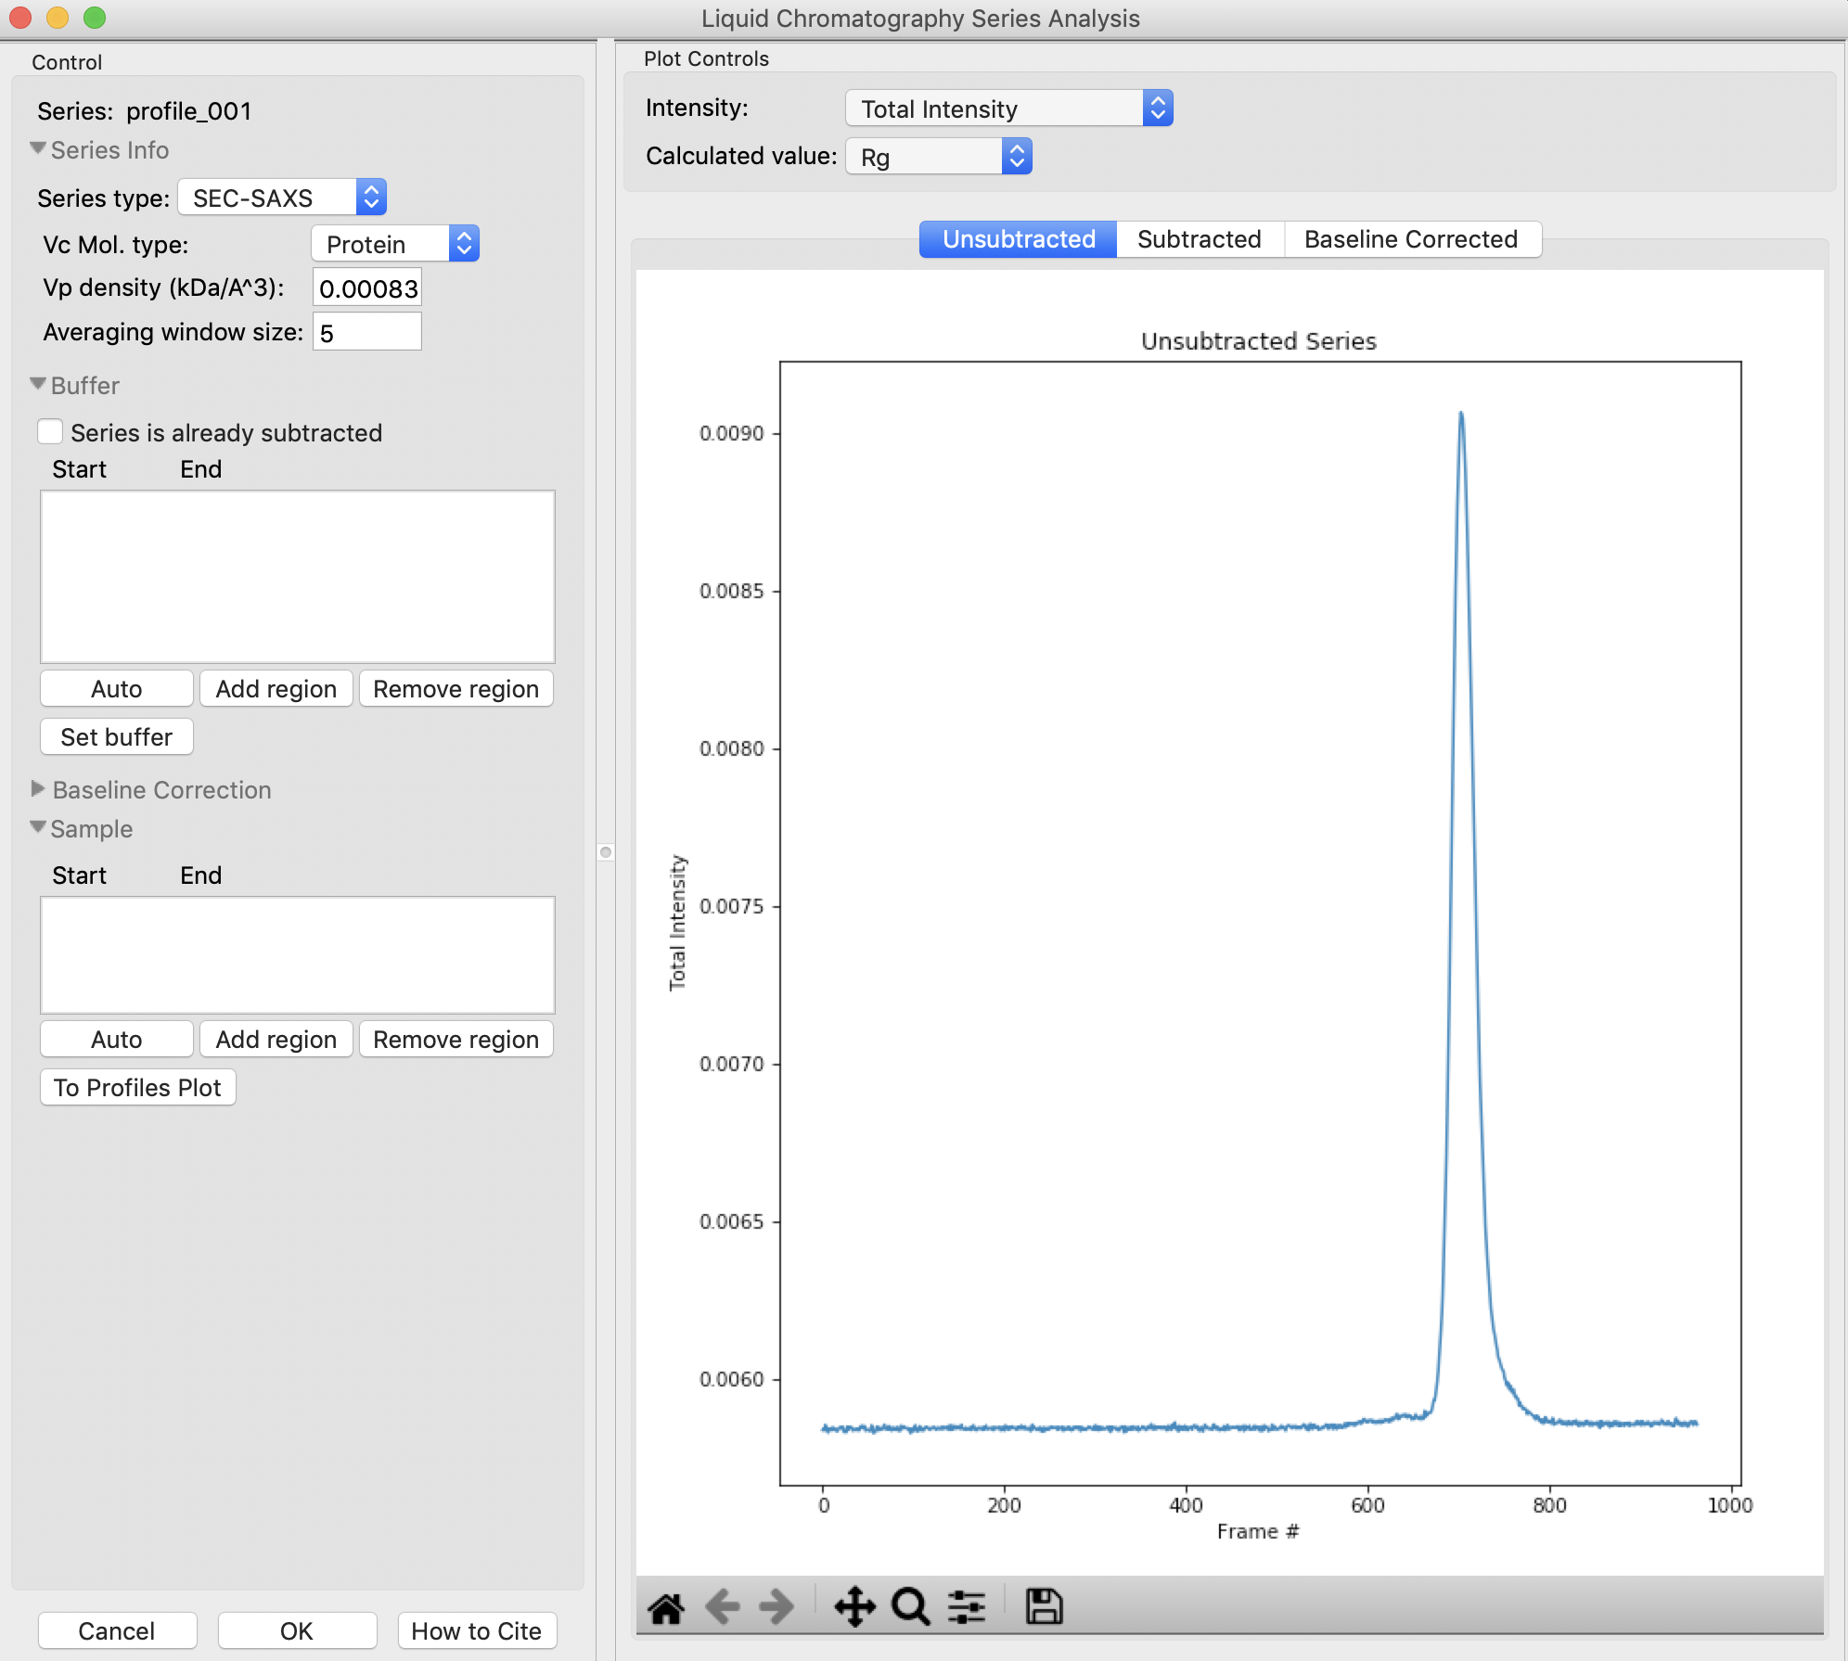Viewport: 1848px width, 1661px height.
Task: Switch to the Baseline Corrected tab
Action: pos(1411,239)
